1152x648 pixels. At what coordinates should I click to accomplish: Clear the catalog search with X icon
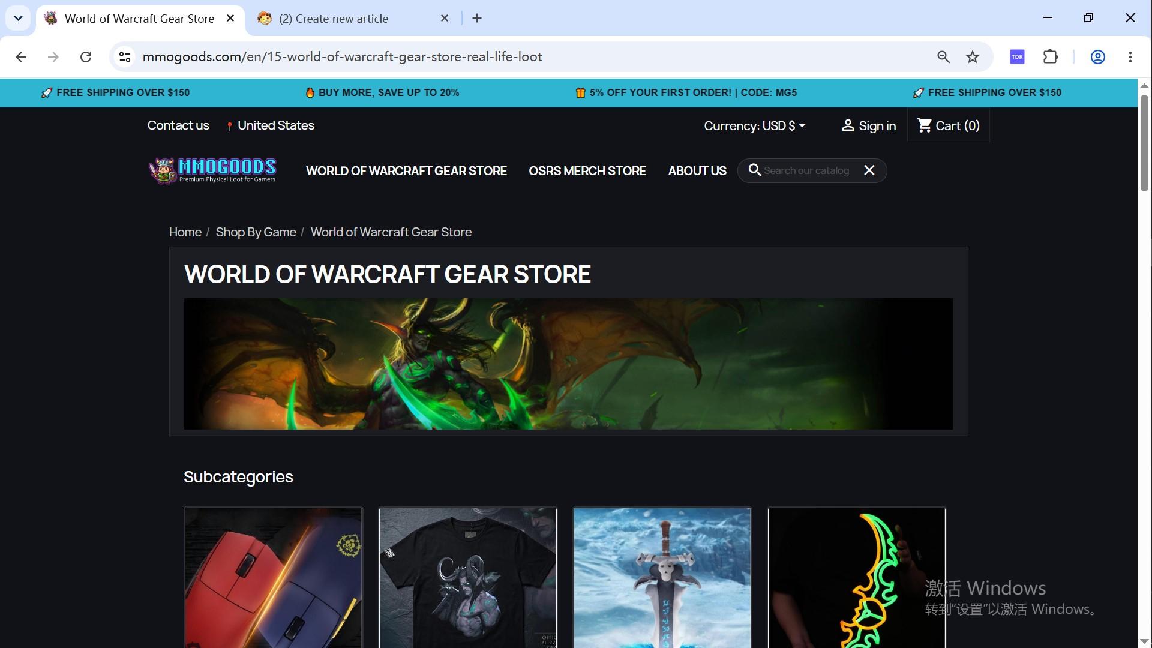coord(869,170)
